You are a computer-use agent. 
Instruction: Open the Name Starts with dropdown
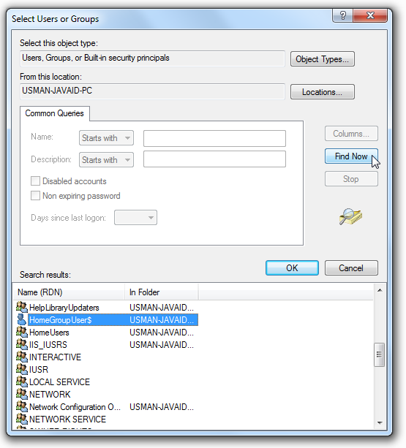pyautogui.click(x=106, y=138)
